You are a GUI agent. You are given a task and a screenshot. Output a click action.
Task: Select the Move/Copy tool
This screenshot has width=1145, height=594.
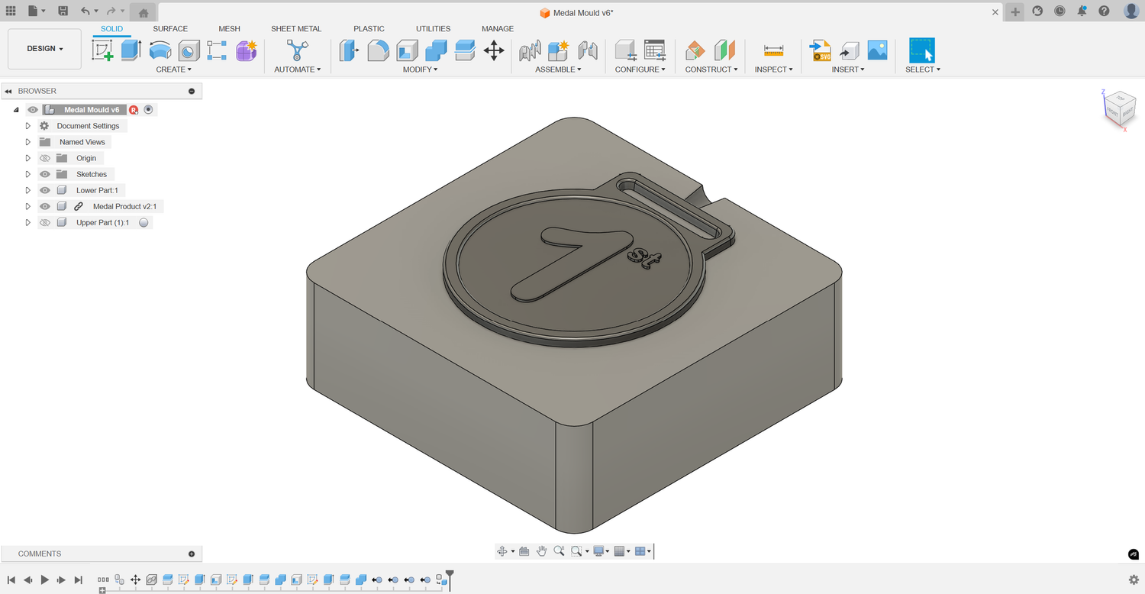[x=494, y=50]
